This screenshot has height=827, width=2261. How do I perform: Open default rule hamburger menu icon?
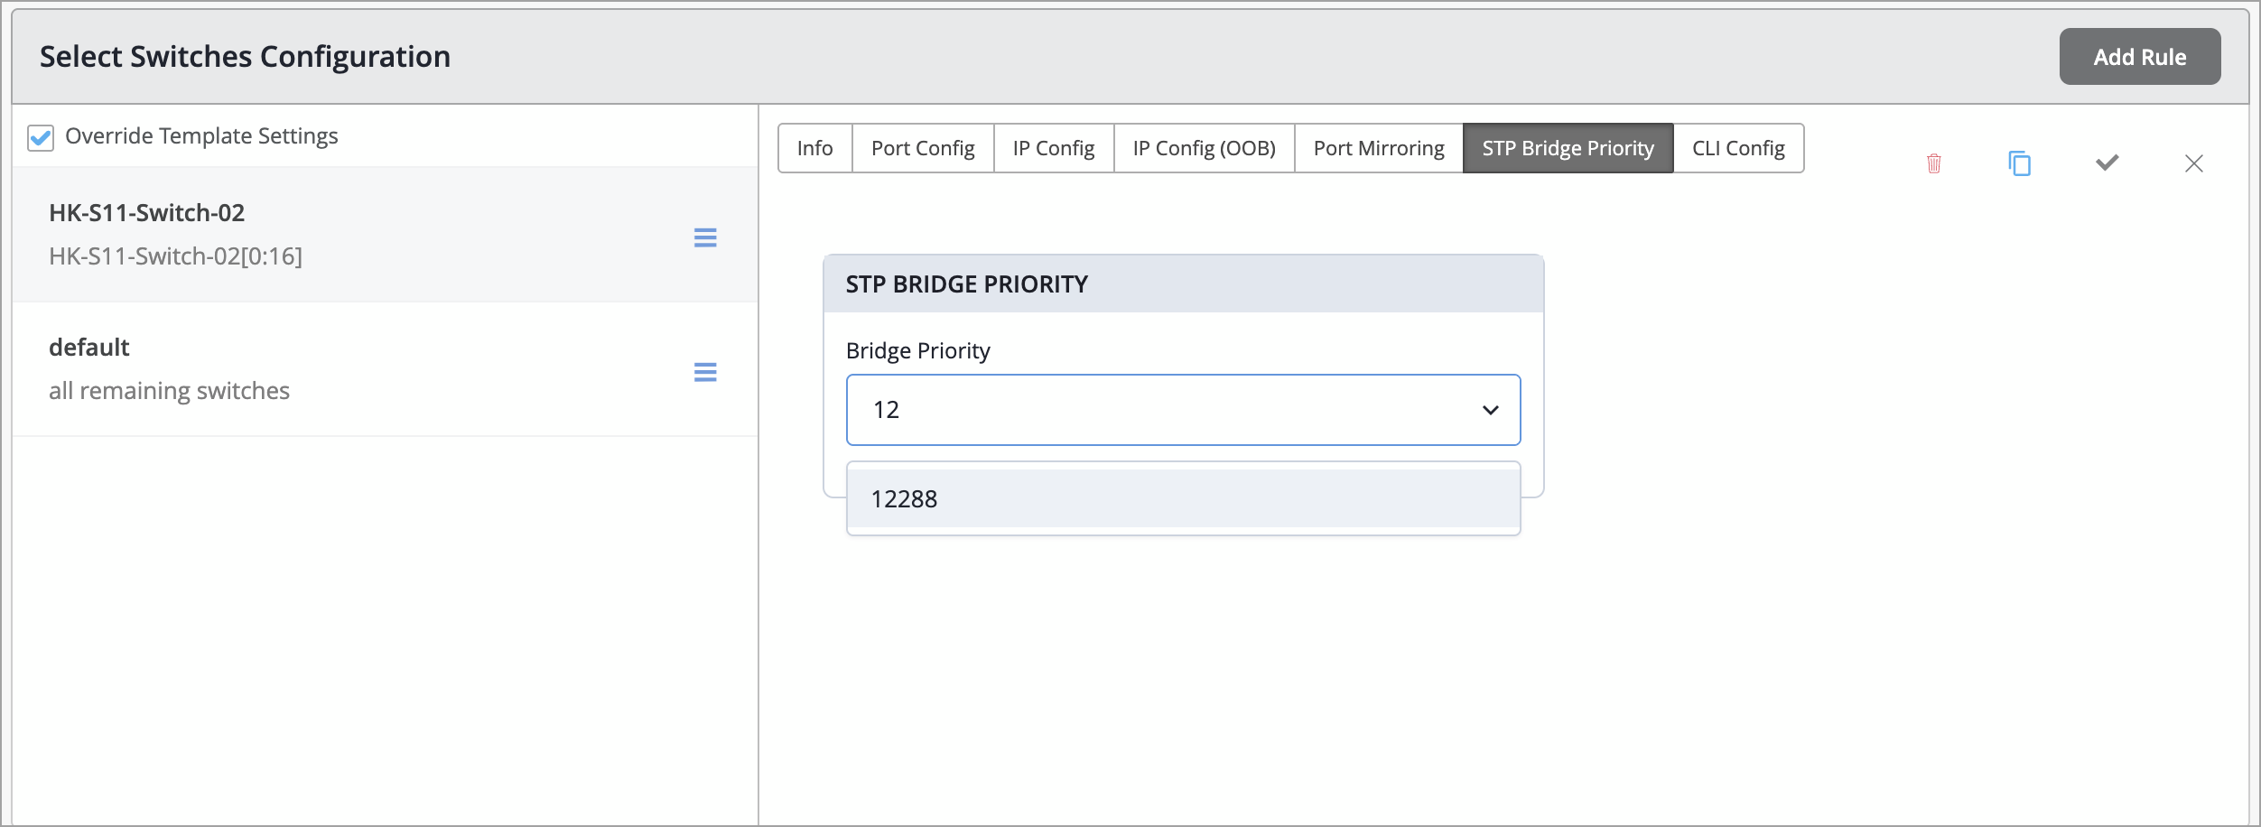[705, 372]
